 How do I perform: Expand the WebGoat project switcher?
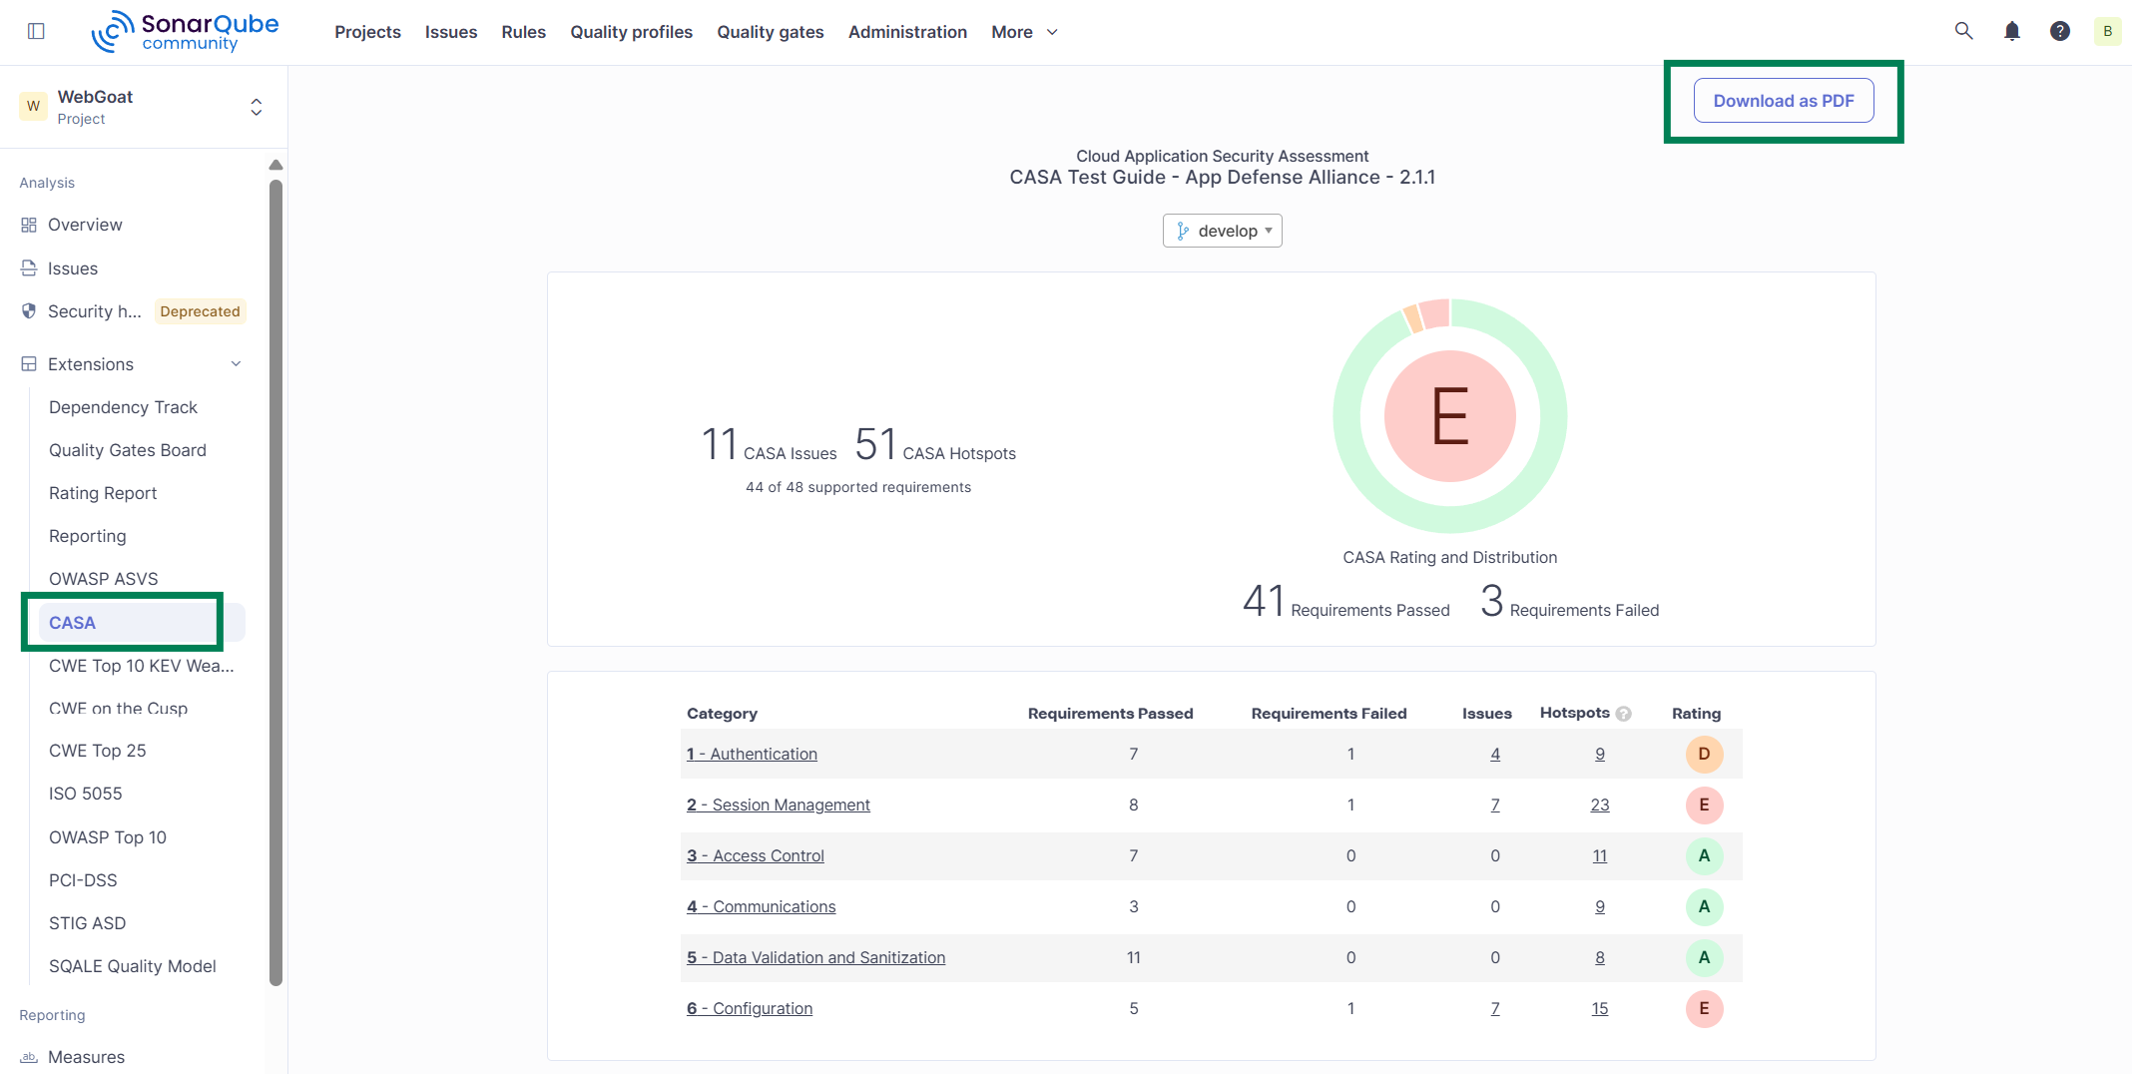pos(257,107)
